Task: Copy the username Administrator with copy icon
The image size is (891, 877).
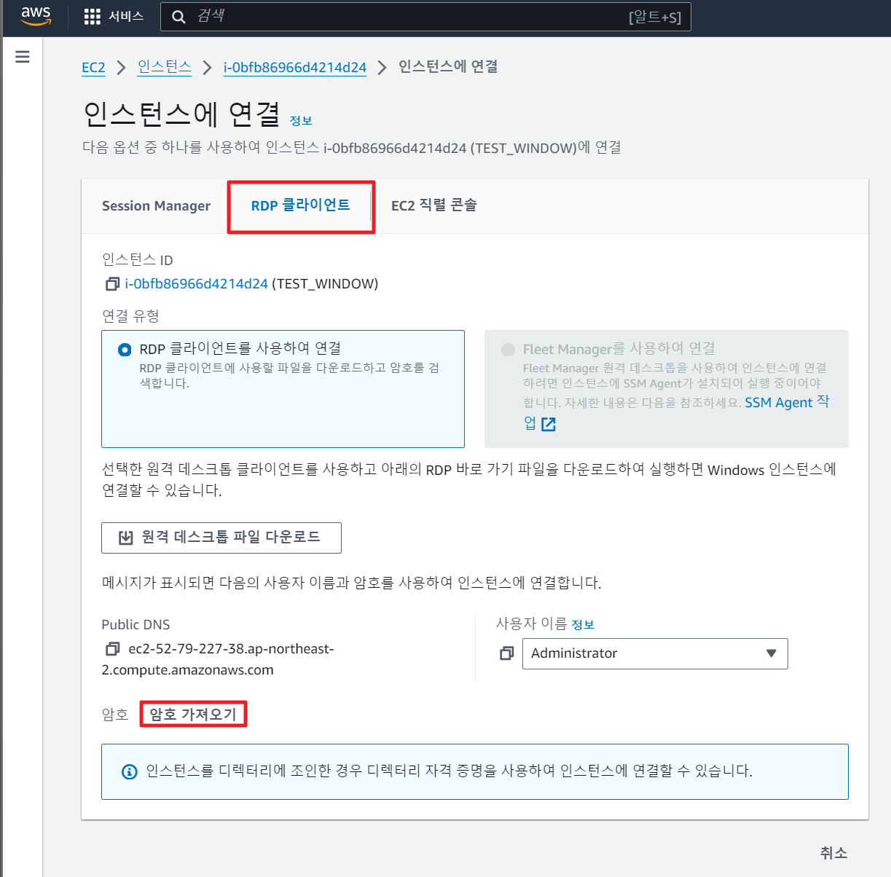Action: [x=507, y=653]
